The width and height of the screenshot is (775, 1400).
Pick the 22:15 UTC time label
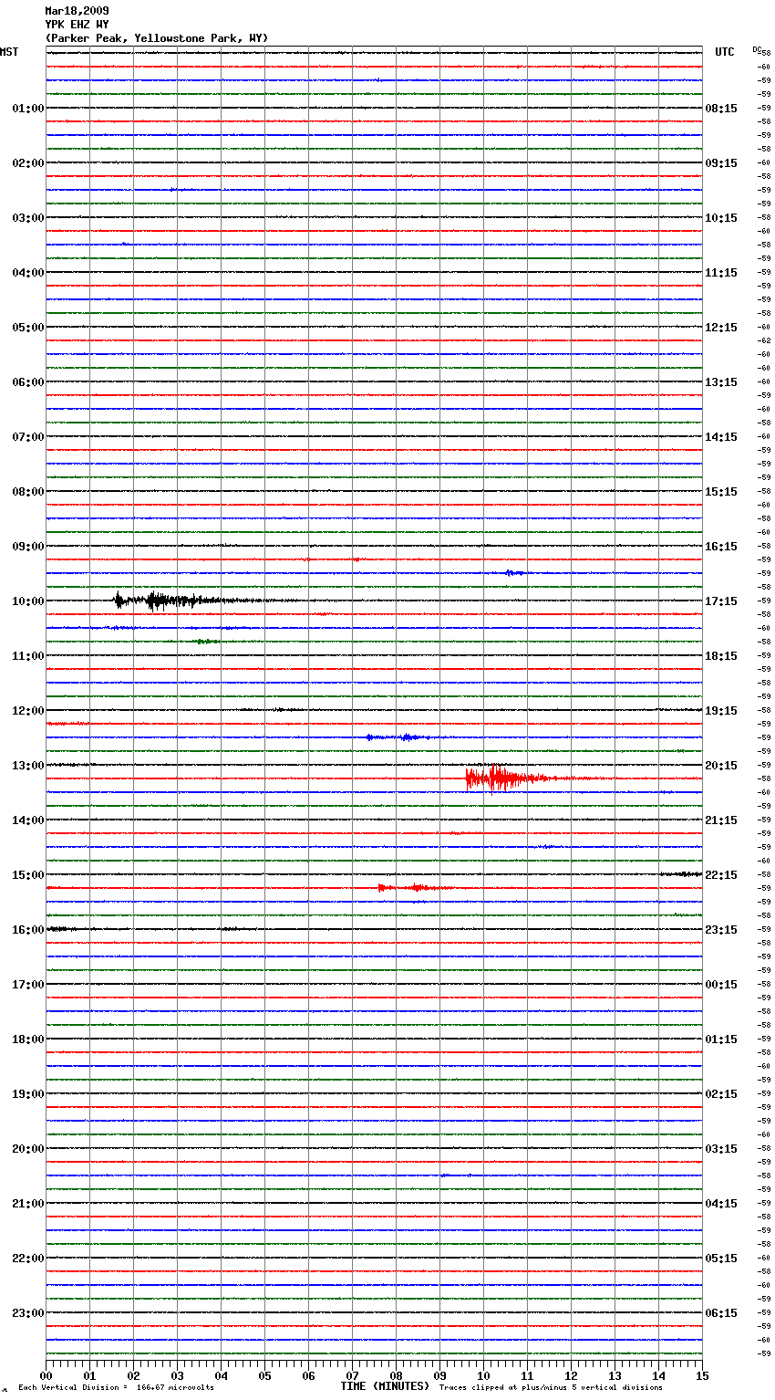721,875
